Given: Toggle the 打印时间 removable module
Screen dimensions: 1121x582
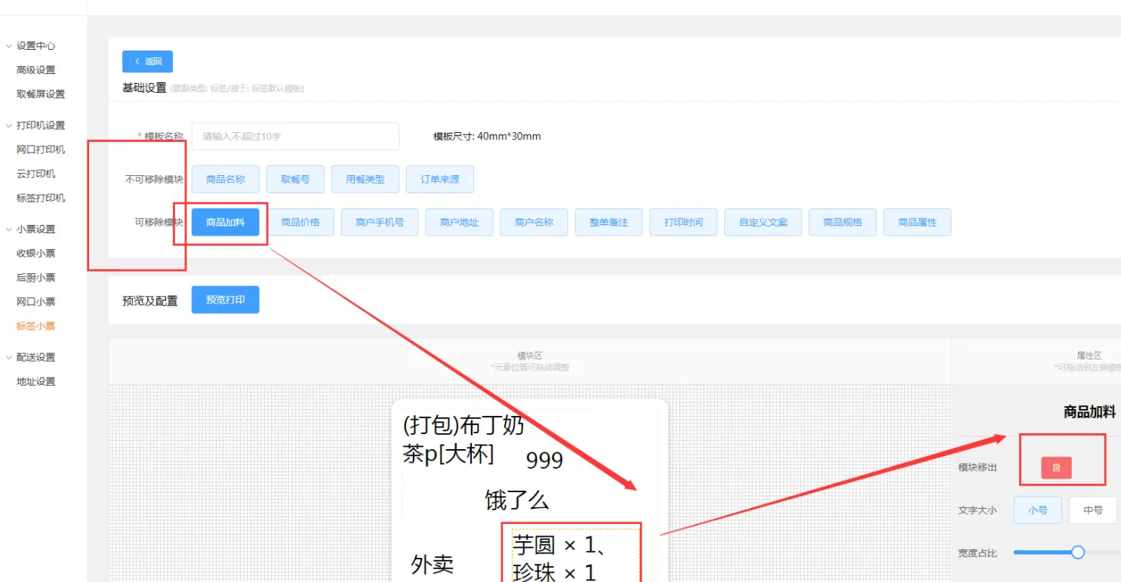Looking at the screenshot, I should (683, 223).
